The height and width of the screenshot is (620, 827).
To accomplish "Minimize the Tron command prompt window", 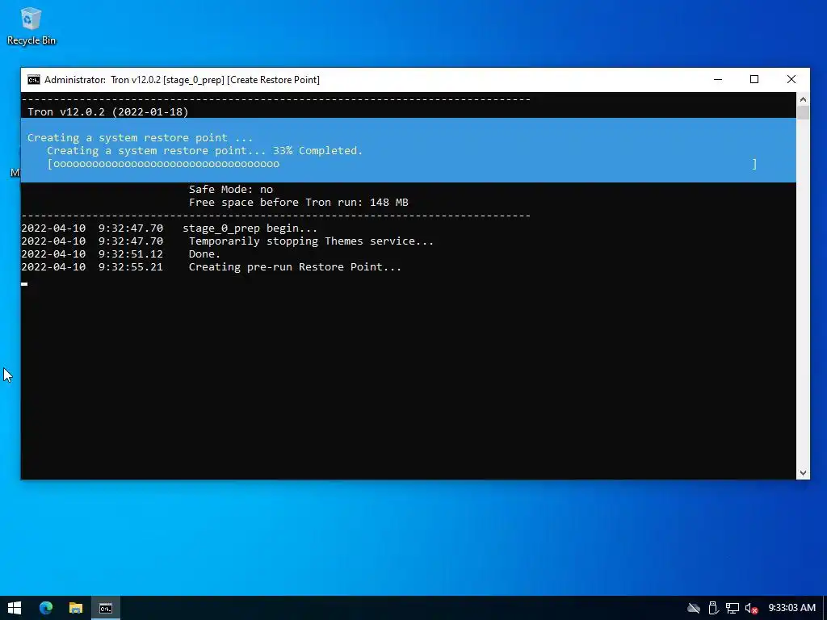I will (x=718, y=80).
